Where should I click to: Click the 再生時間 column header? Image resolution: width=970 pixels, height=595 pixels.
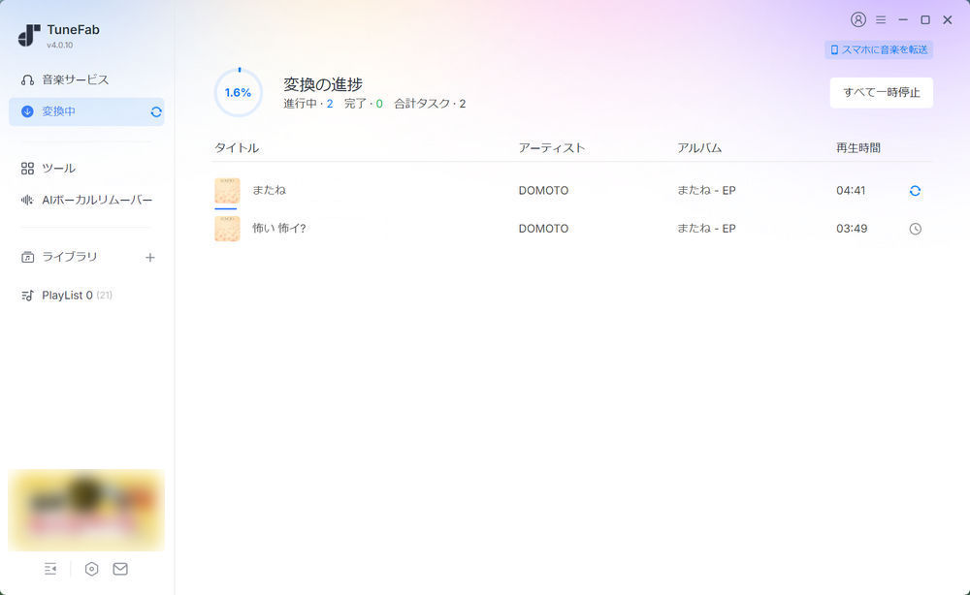(x=858, y=148)
